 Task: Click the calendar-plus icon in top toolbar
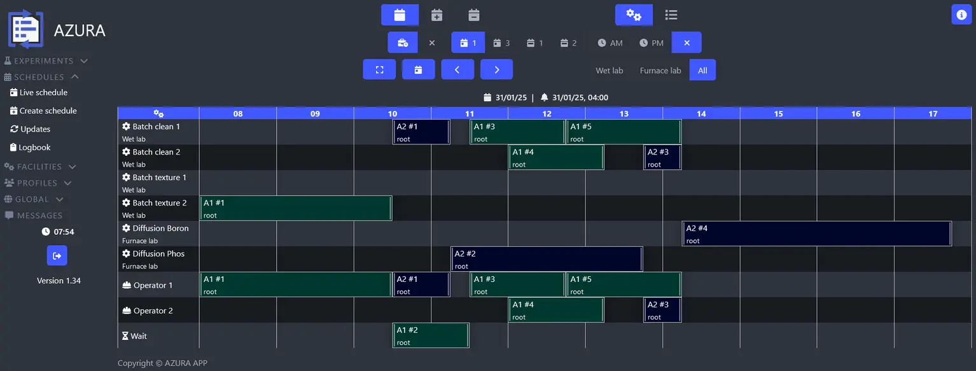436,15
